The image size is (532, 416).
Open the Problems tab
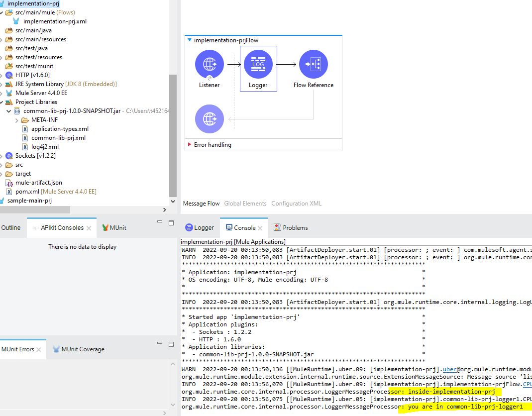(x=295, y=228)
